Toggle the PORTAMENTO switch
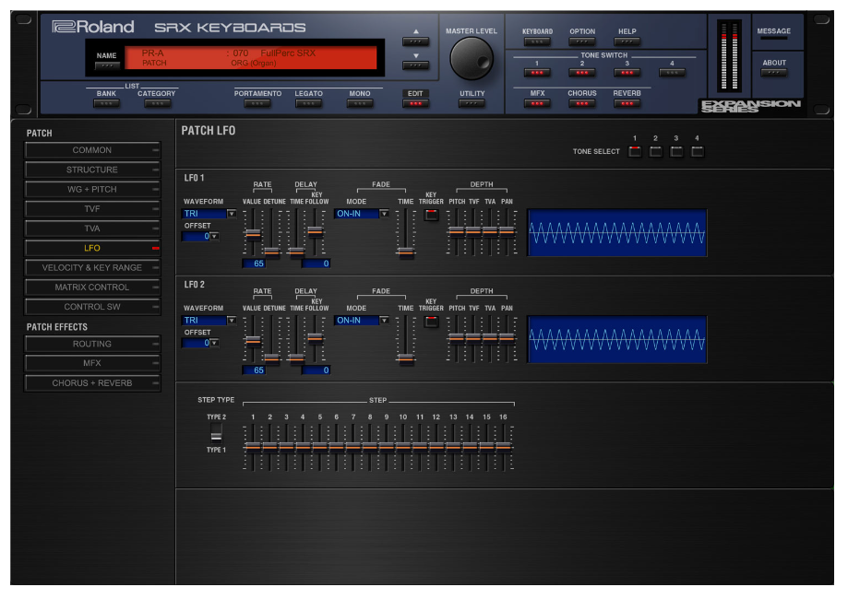 tap(257, 103)
